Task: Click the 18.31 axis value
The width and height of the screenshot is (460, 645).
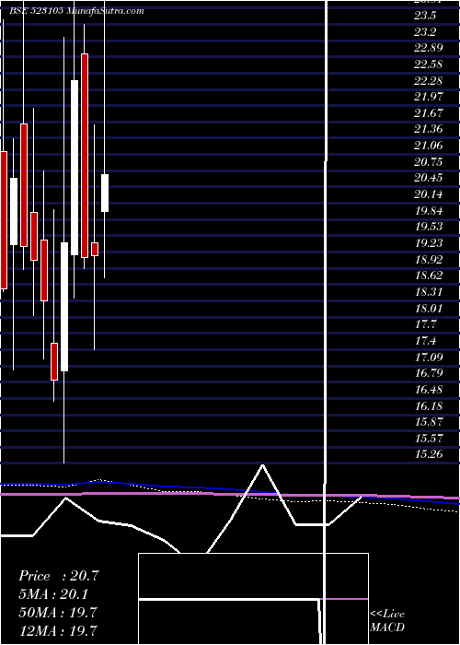Action: [x=429, y=292]
